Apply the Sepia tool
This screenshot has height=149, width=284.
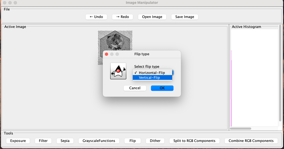click(65, 141)
